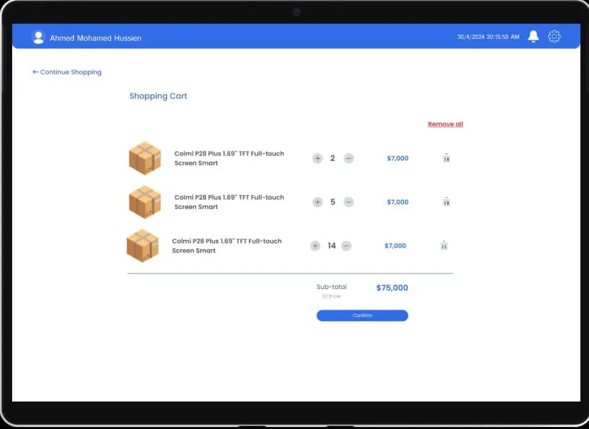The height and width of the screenshot is (429, 589).
Task: Click the $7,000 price in quantity 5 row
Action: [x=397, y=202]
